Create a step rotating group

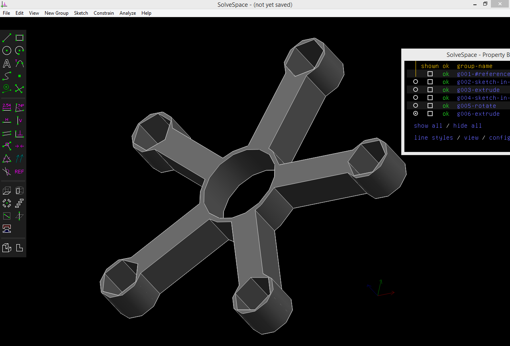coord(7,203)
